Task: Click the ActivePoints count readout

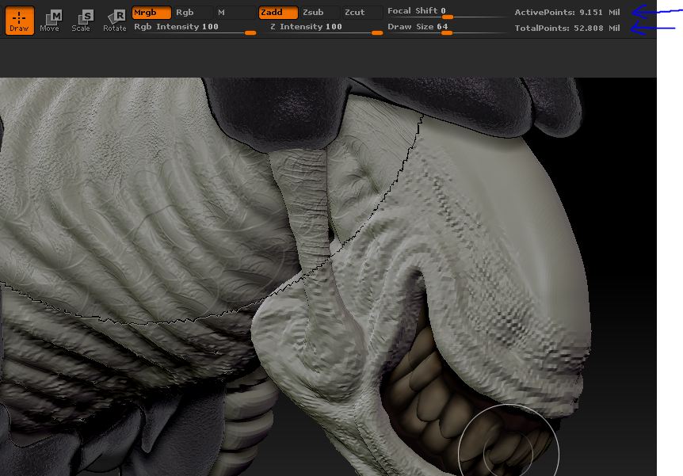Action: pos(567,13)
